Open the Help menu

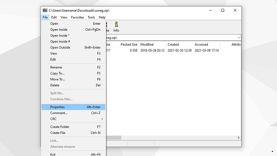point(102,17)
